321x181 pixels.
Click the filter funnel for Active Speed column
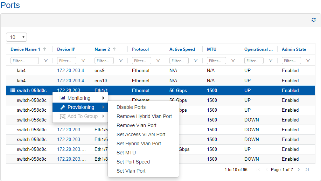pos(196,61)
